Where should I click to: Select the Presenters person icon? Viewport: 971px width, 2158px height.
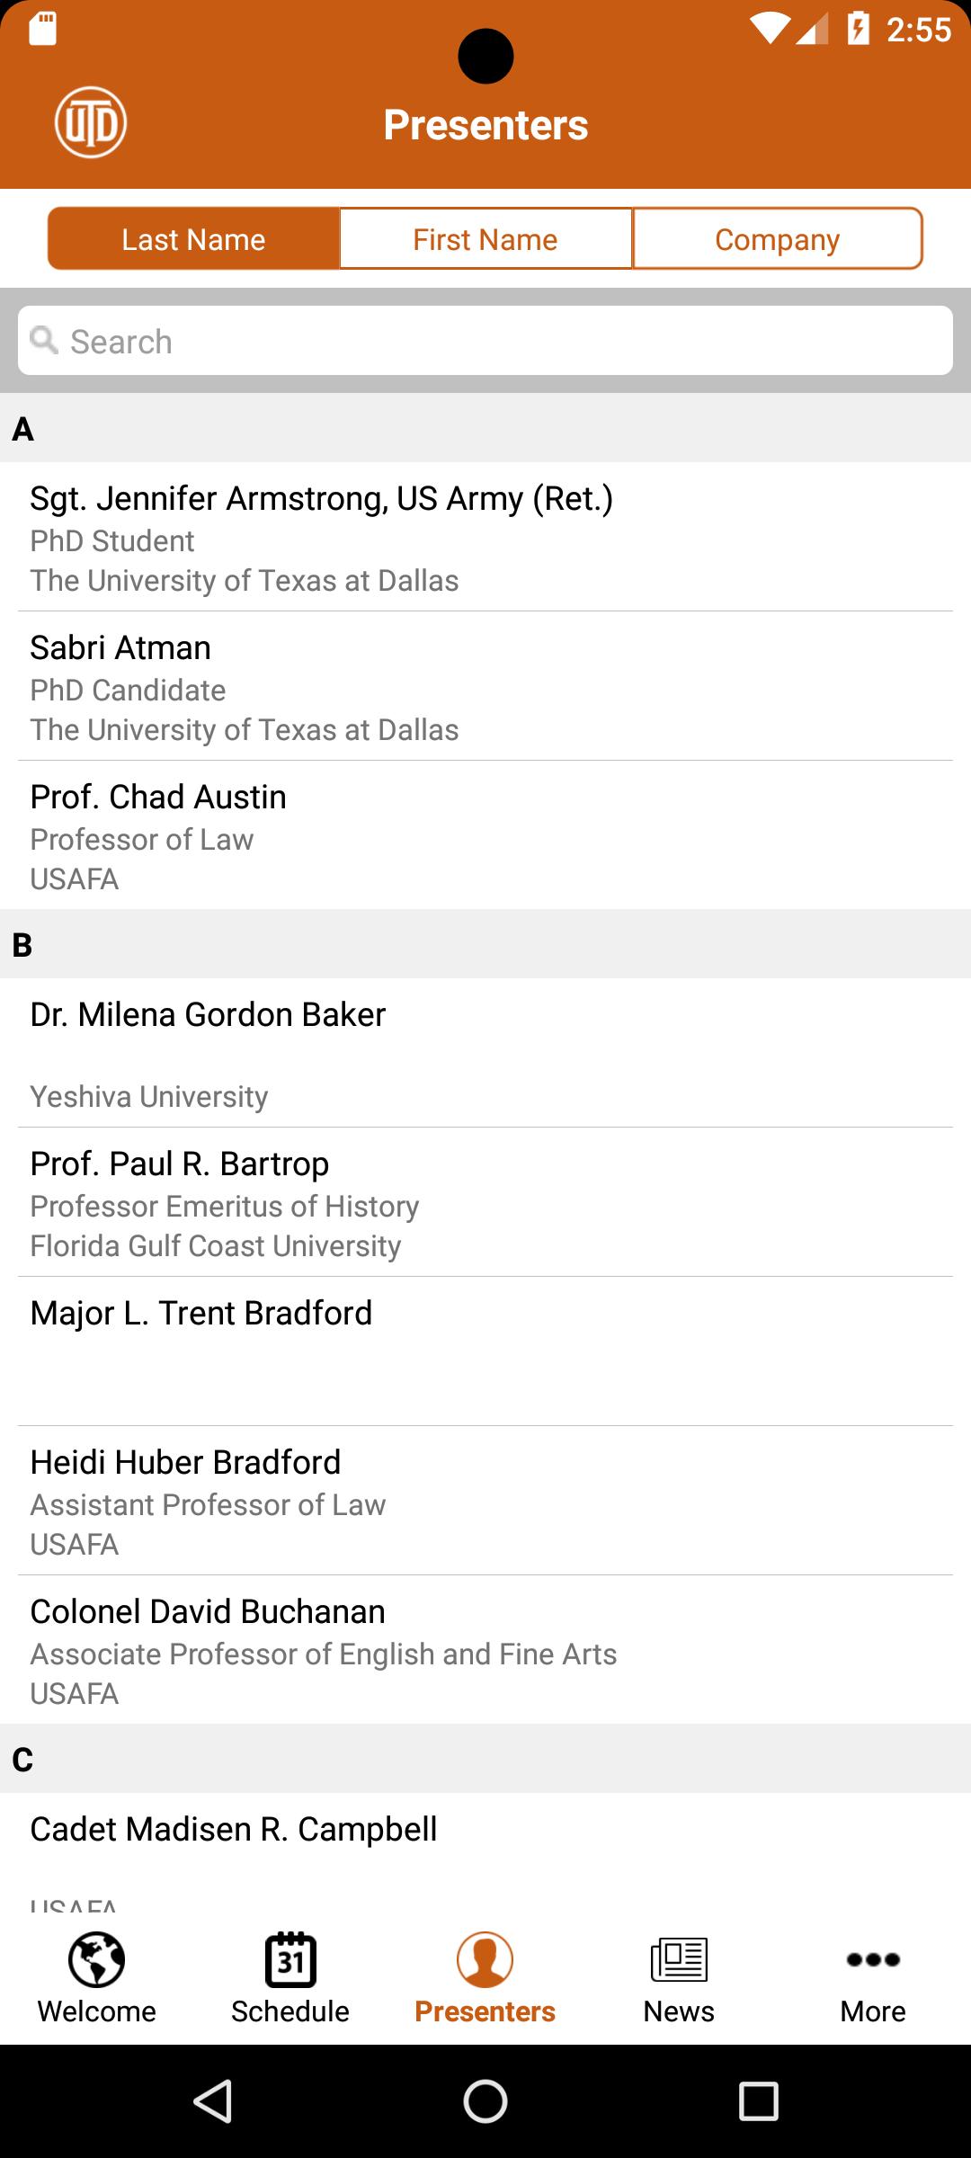485,1960
